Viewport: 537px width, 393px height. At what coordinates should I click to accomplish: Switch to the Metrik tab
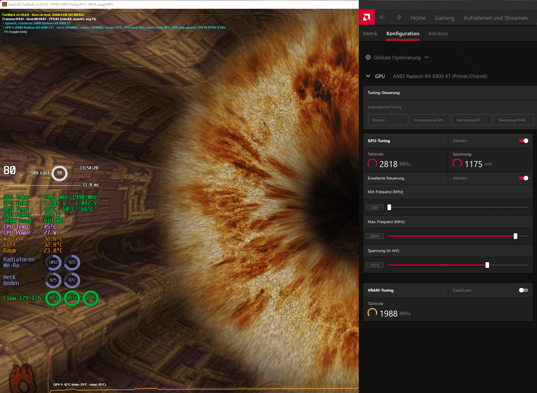tap(370, 33)
